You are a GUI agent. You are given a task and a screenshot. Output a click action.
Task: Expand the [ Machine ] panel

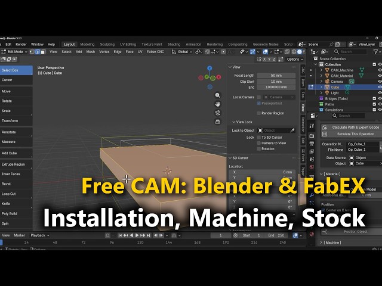pyautogui.click(x=321, y=243)
